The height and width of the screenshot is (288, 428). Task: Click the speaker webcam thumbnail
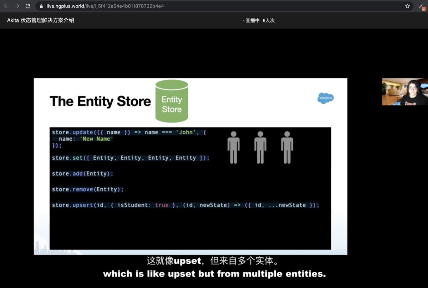(x=405, y=92)
